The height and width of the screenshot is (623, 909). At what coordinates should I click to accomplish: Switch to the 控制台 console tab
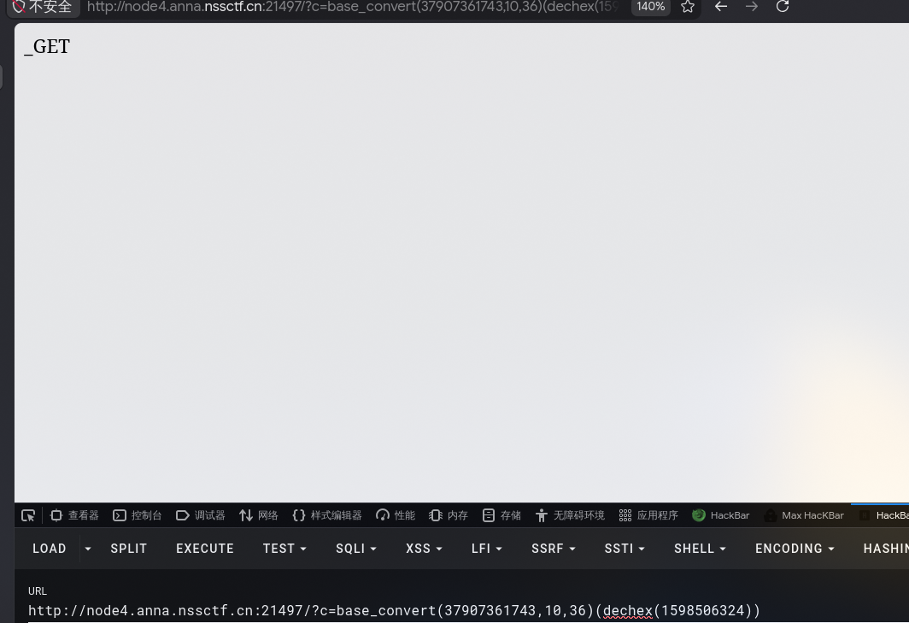(138, 515)
